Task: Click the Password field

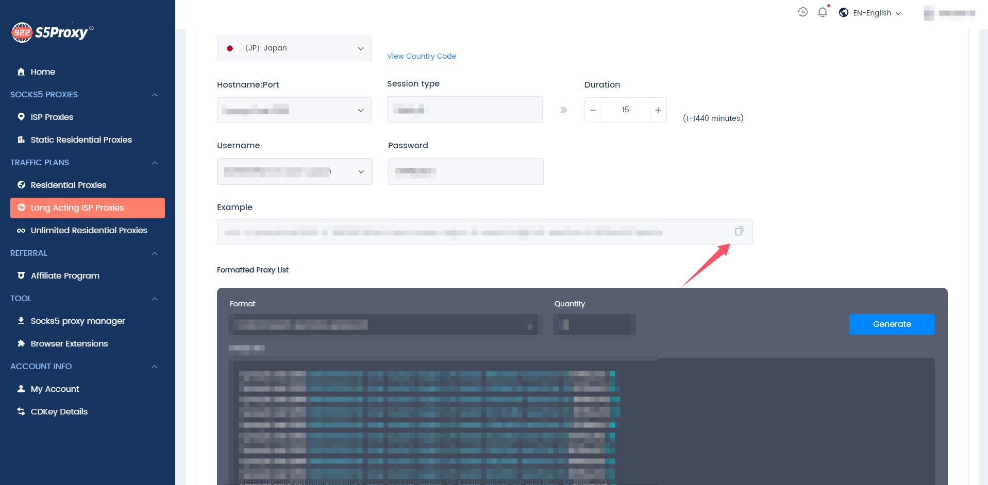Action: [466, 171]
